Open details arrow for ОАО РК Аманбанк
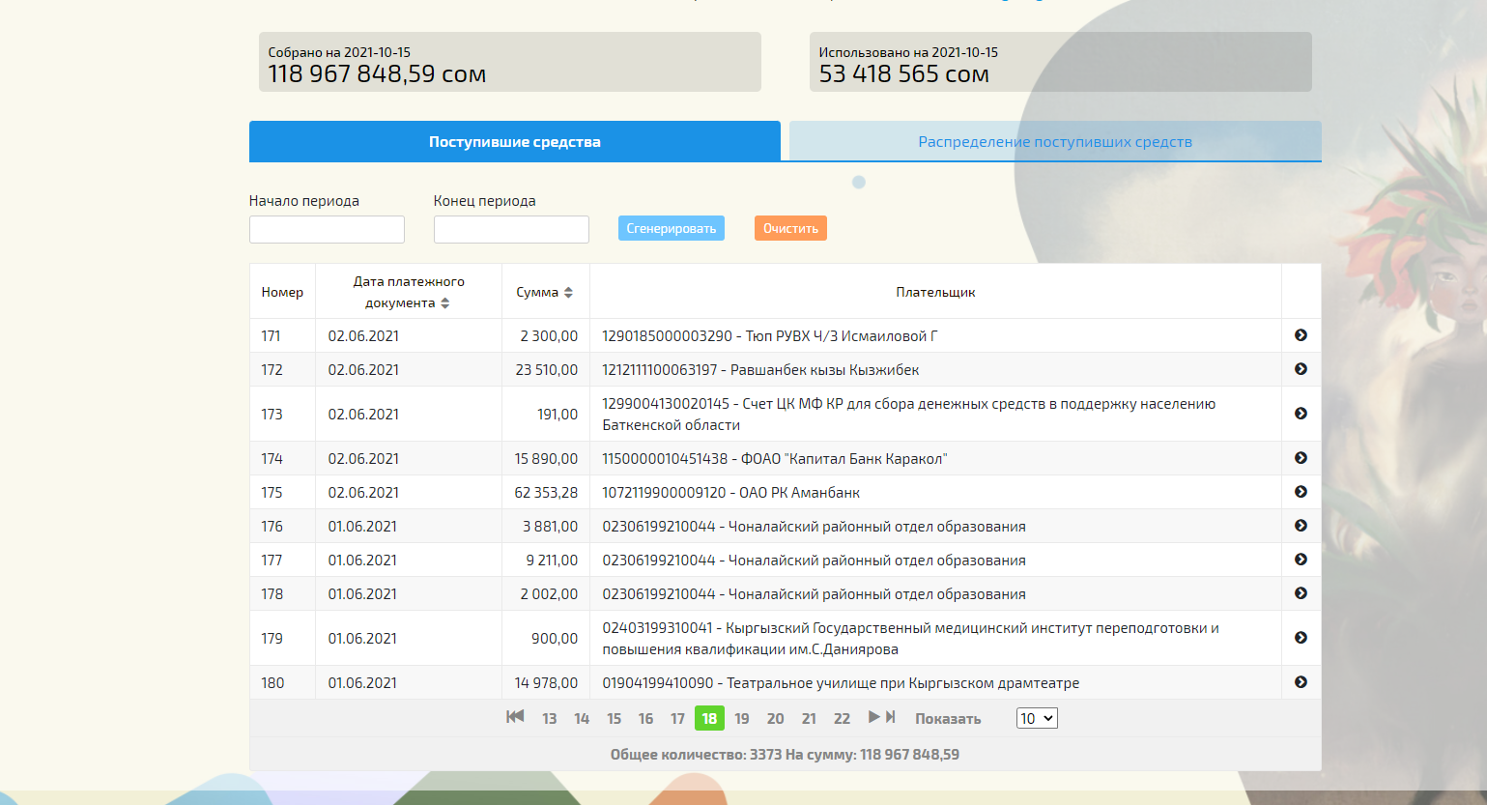Viewport: 1487px width, 805px height. (x=1301, y=492)
